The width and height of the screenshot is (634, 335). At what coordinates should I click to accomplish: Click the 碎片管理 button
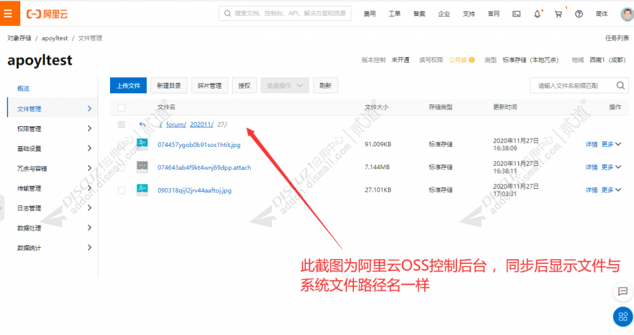coord(210,86)
